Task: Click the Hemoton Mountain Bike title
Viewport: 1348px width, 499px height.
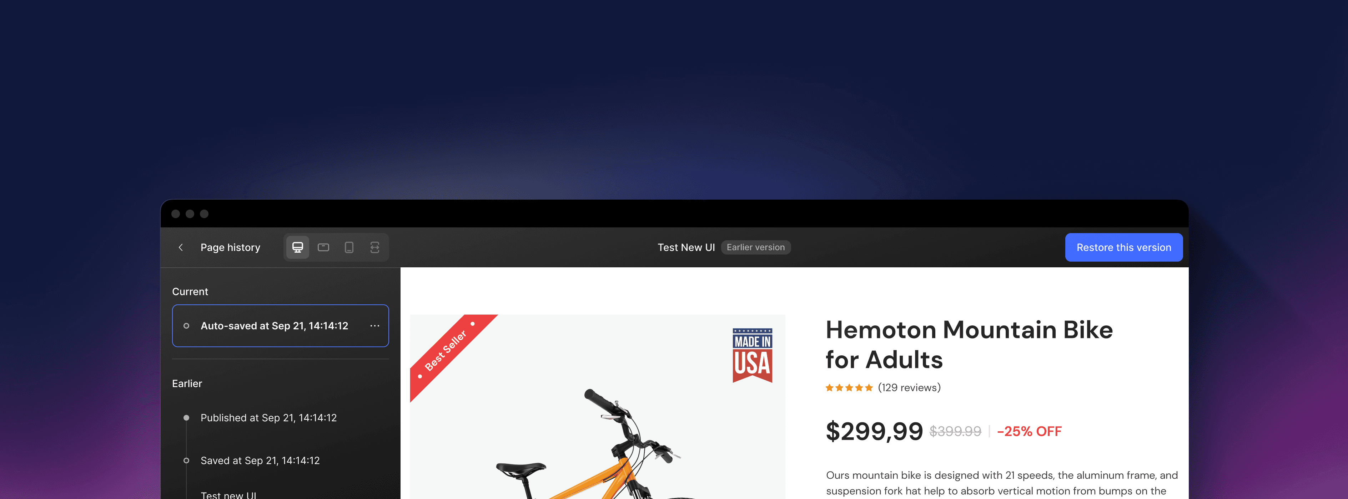Action: (969, 344)
